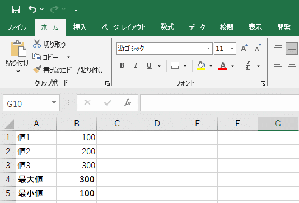Click the phonetic guide (ふりがな) icon
The width and height of the screenshot is (299, 203).
pyautogui.click(x=248, y=65)
